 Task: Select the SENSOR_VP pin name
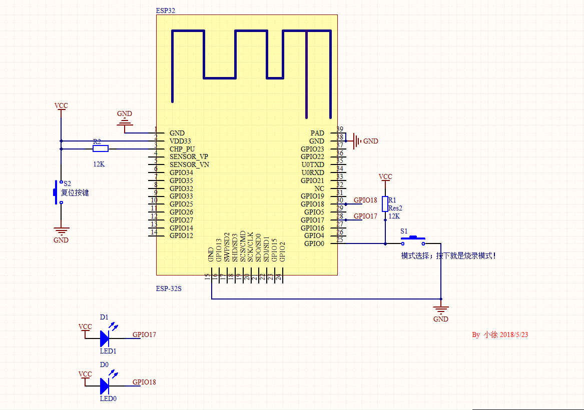pos(189,156)
